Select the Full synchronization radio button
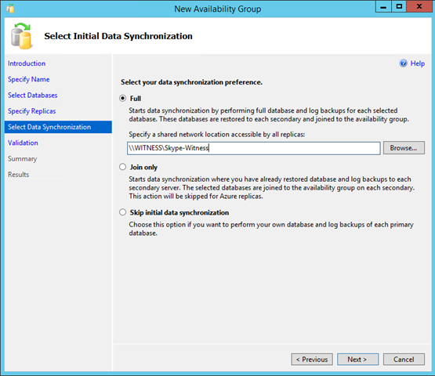435x376 pixels. [x=122, y=99]
